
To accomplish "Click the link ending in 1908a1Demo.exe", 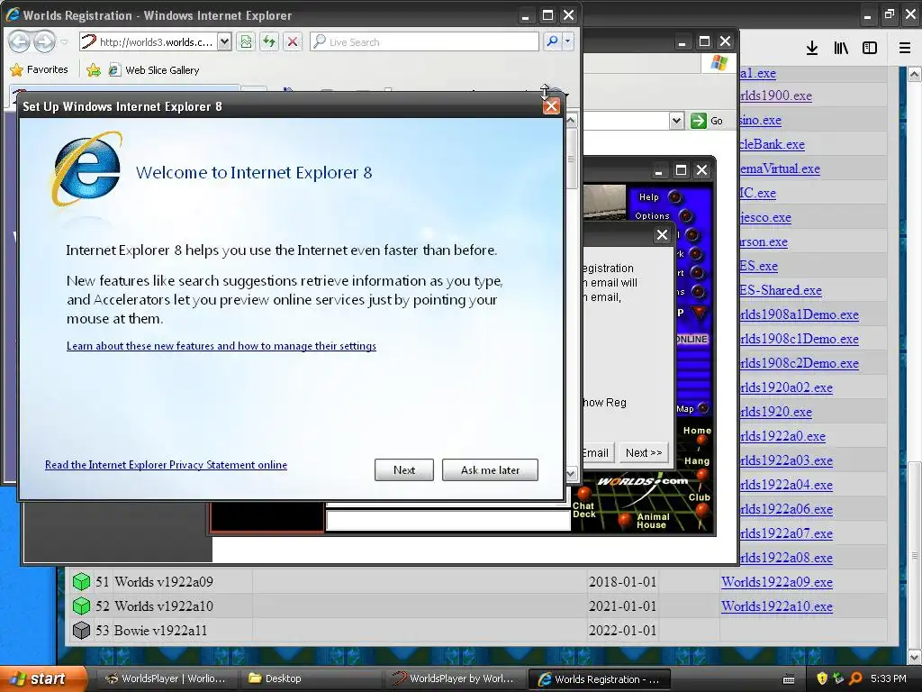I will point(800,314).
